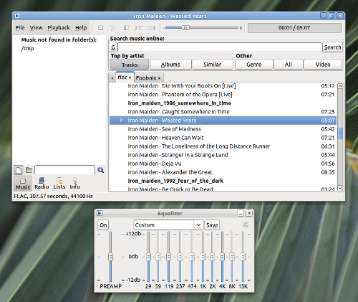Click the plain file view icon in the library panel
The height and width of the screenshot is (302, 358).
[x=19, y=170]
